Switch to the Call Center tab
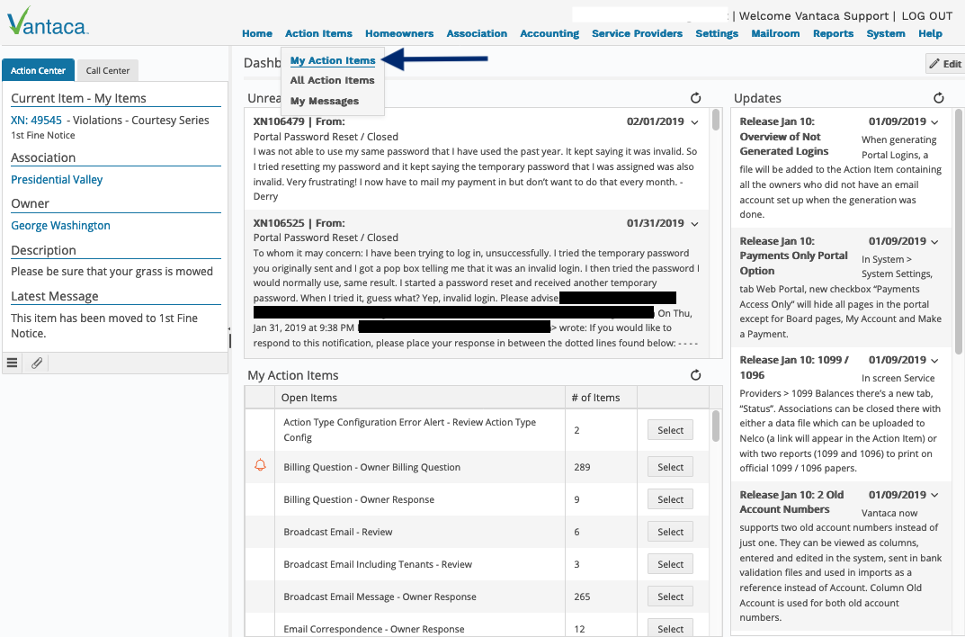This screenshot has width=965, height=637. coord(108,70)
